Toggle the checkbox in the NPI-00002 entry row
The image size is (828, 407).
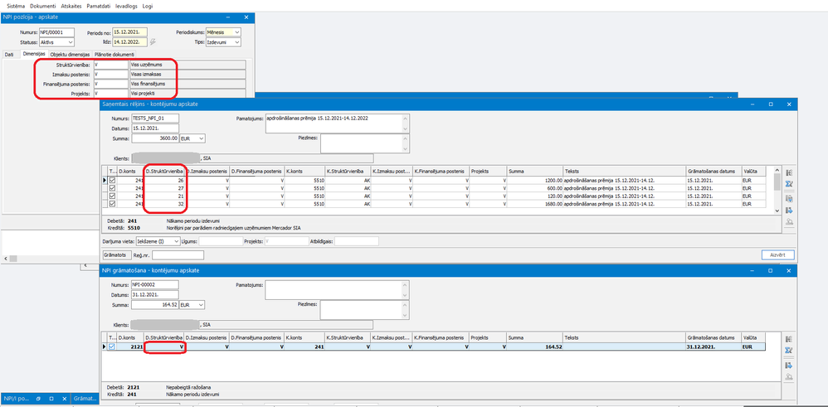114,346
